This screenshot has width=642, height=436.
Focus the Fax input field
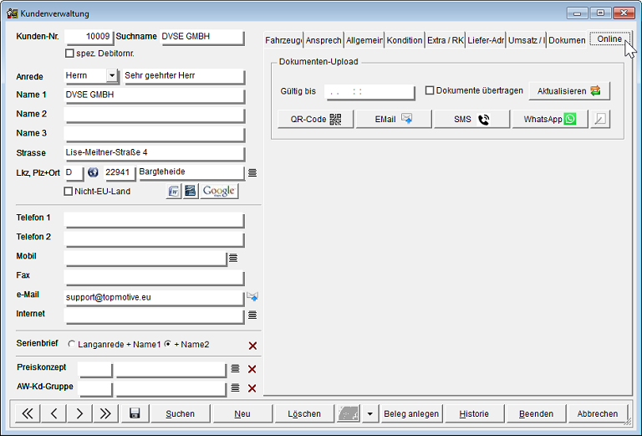(155, 278)
